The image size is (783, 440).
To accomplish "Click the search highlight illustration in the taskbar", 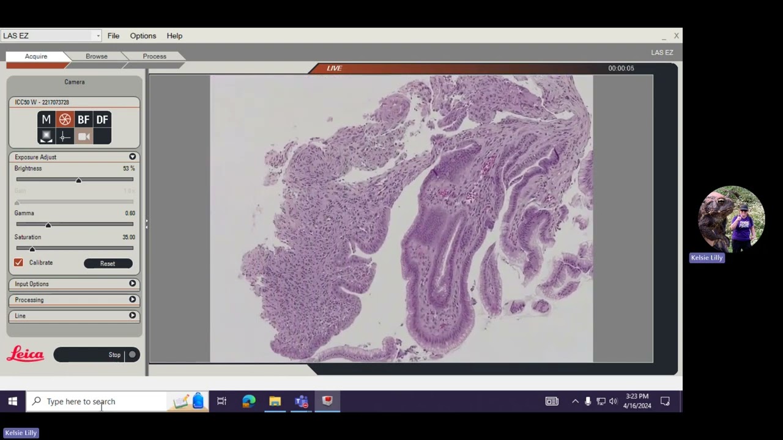I will 188,402.
